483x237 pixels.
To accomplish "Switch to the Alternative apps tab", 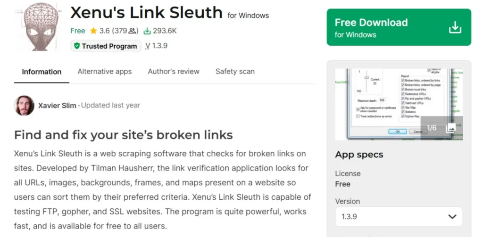I will (x=105, y=72).
